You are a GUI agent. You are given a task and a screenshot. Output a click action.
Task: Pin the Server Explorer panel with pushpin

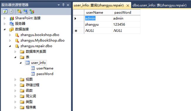63,5
